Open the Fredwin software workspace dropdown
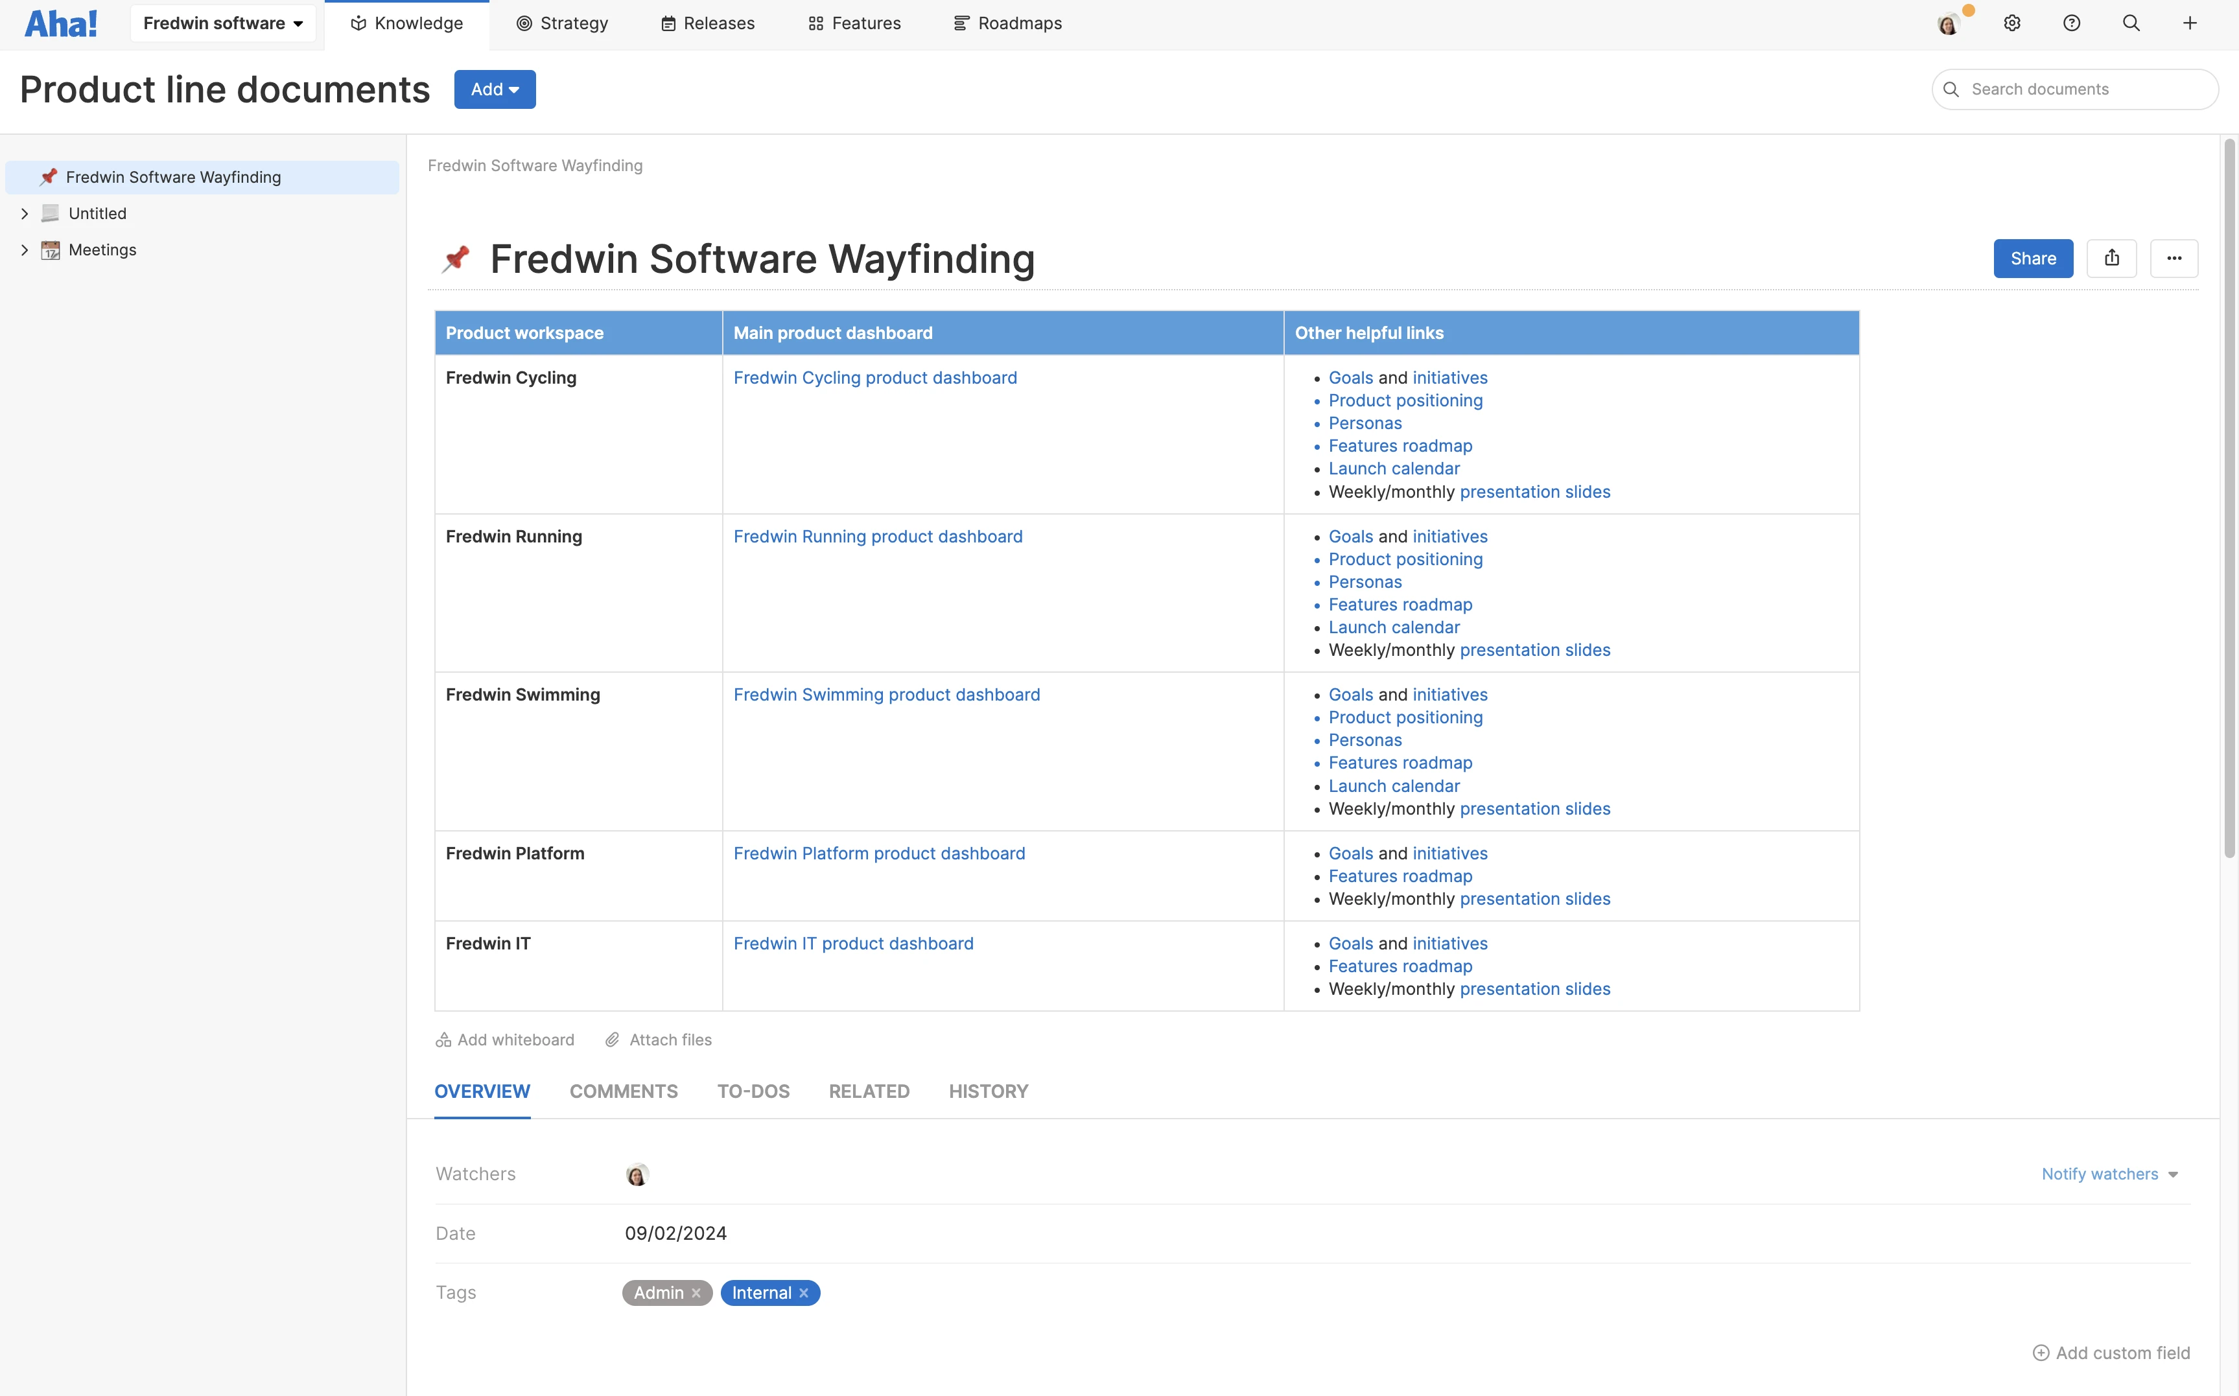The height and width of the screenshot is (1396, 2239). tap(222, 23)
